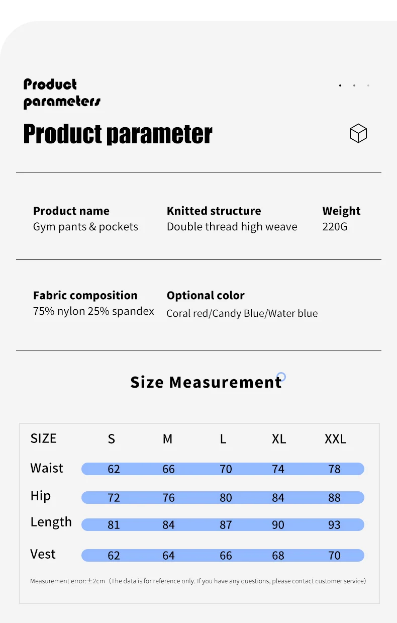Select the "Knitted structure" label
Image resolution: width=397 pixels, height=623 pixels.
[x=214, y=211]
